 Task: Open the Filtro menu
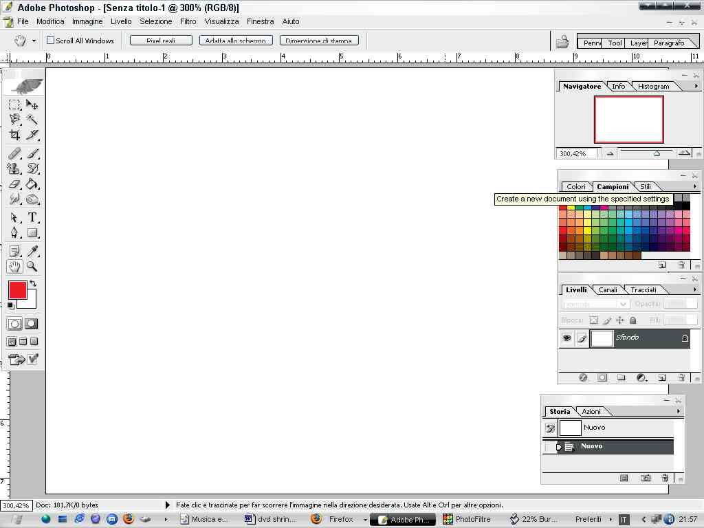tap(188, 21)
